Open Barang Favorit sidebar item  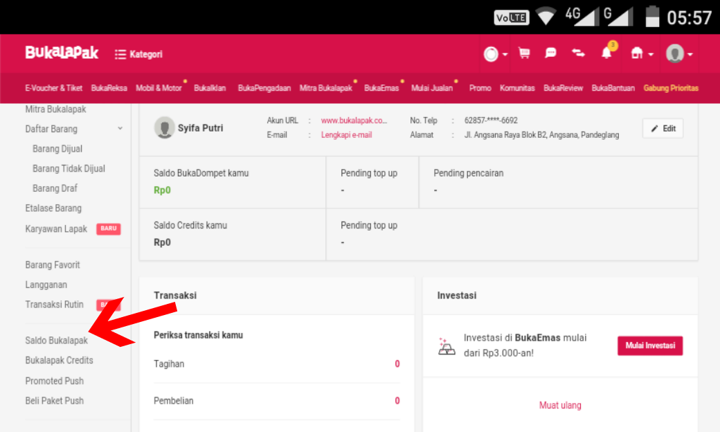pyautogui.click(x=53, y=265)
